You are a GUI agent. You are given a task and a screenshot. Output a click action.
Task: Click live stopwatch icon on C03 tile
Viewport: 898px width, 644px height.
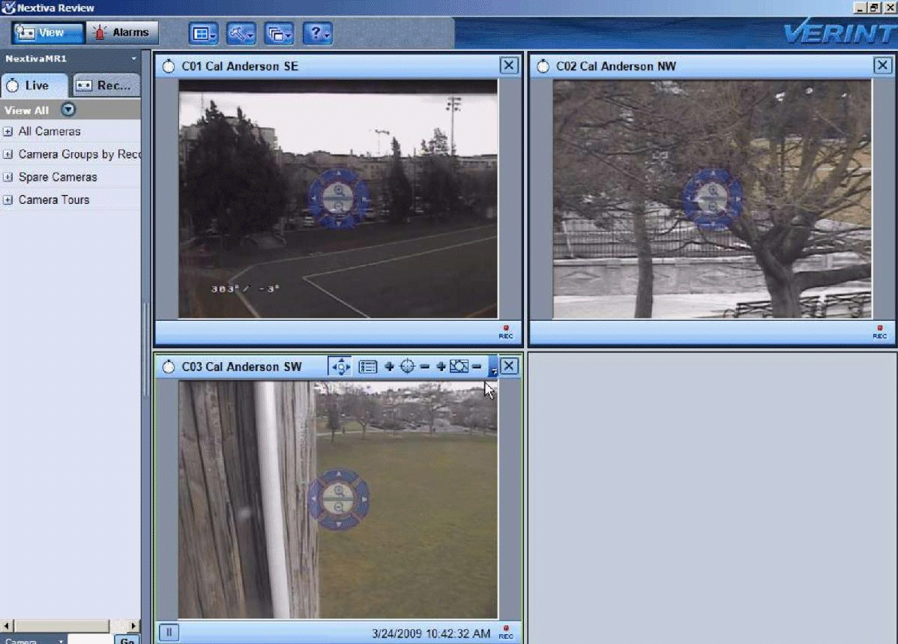click(x=169, y=367)
